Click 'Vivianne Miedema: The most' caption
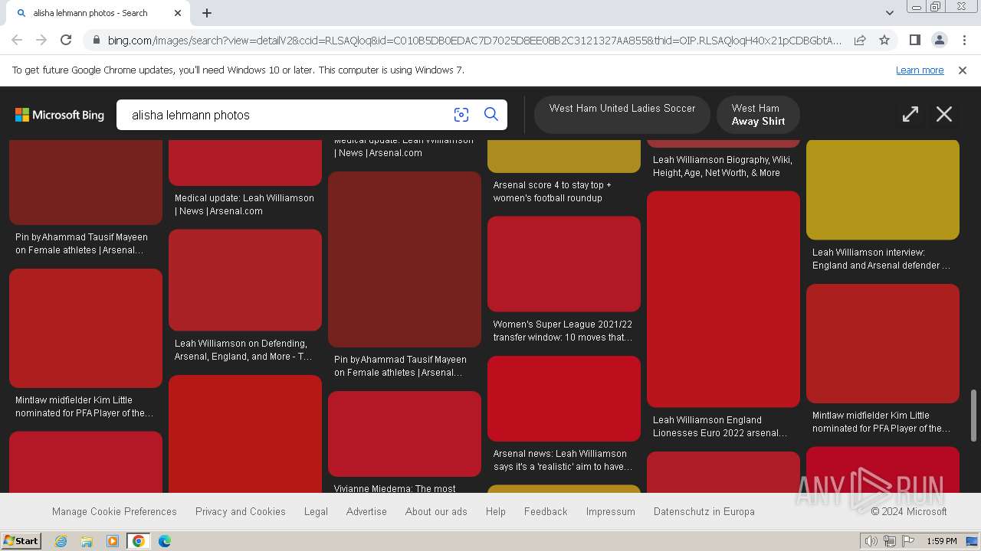 click(x=395, y=488)
